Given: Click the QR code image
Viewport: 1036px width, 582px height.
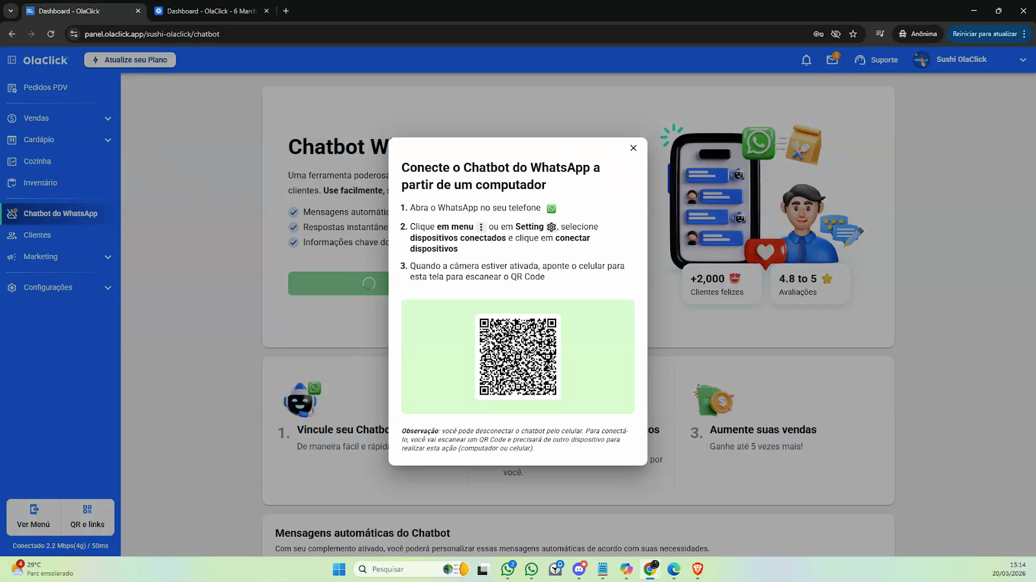Looking at the screenshot, I should [x=518, y=356].
